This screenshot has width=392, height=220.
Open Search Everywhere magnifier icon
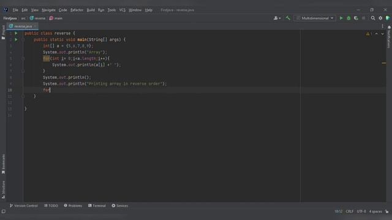(x=373, y=18)
